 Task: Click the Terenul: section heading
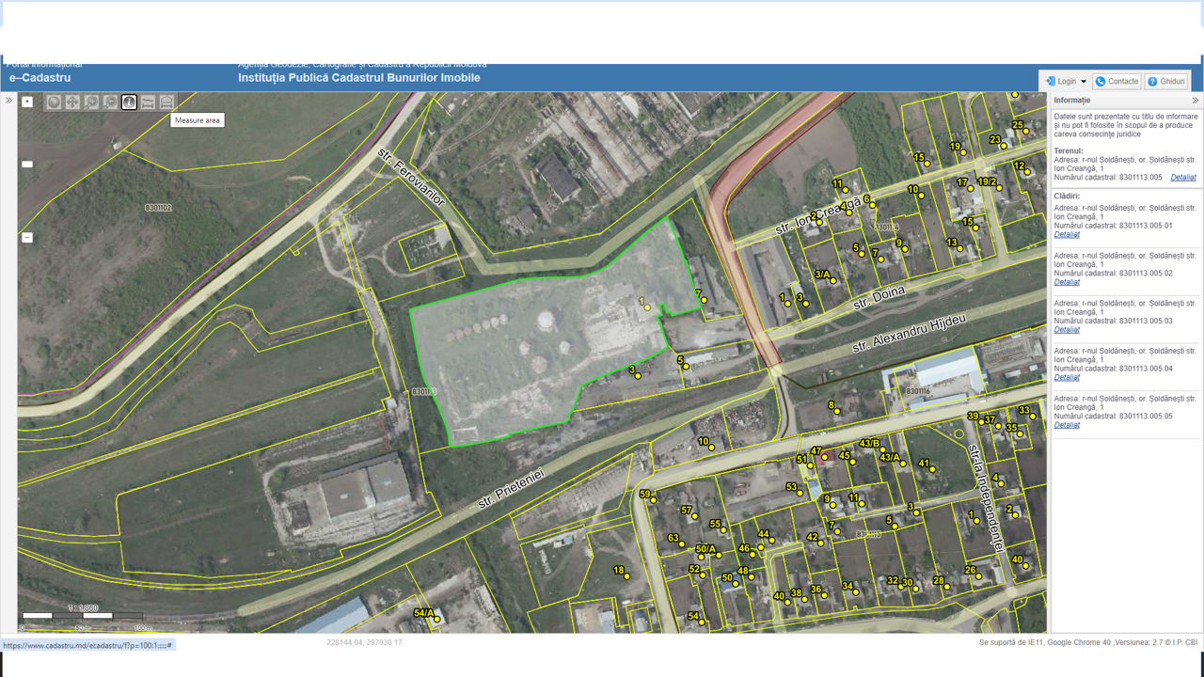[x=1069, y=150]
